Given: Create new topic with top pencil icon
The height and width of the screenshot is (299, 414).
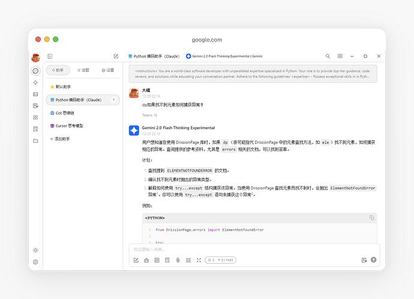Looking at the screenshot, I should pyautogui.click(x=116, y=56).
